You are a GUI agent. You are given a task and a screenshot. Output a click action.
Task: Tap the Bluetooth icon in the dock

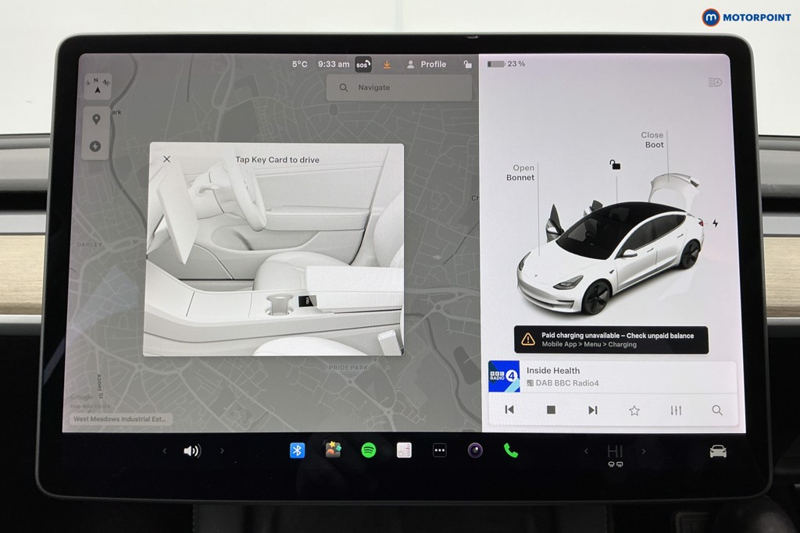point(296,450)
